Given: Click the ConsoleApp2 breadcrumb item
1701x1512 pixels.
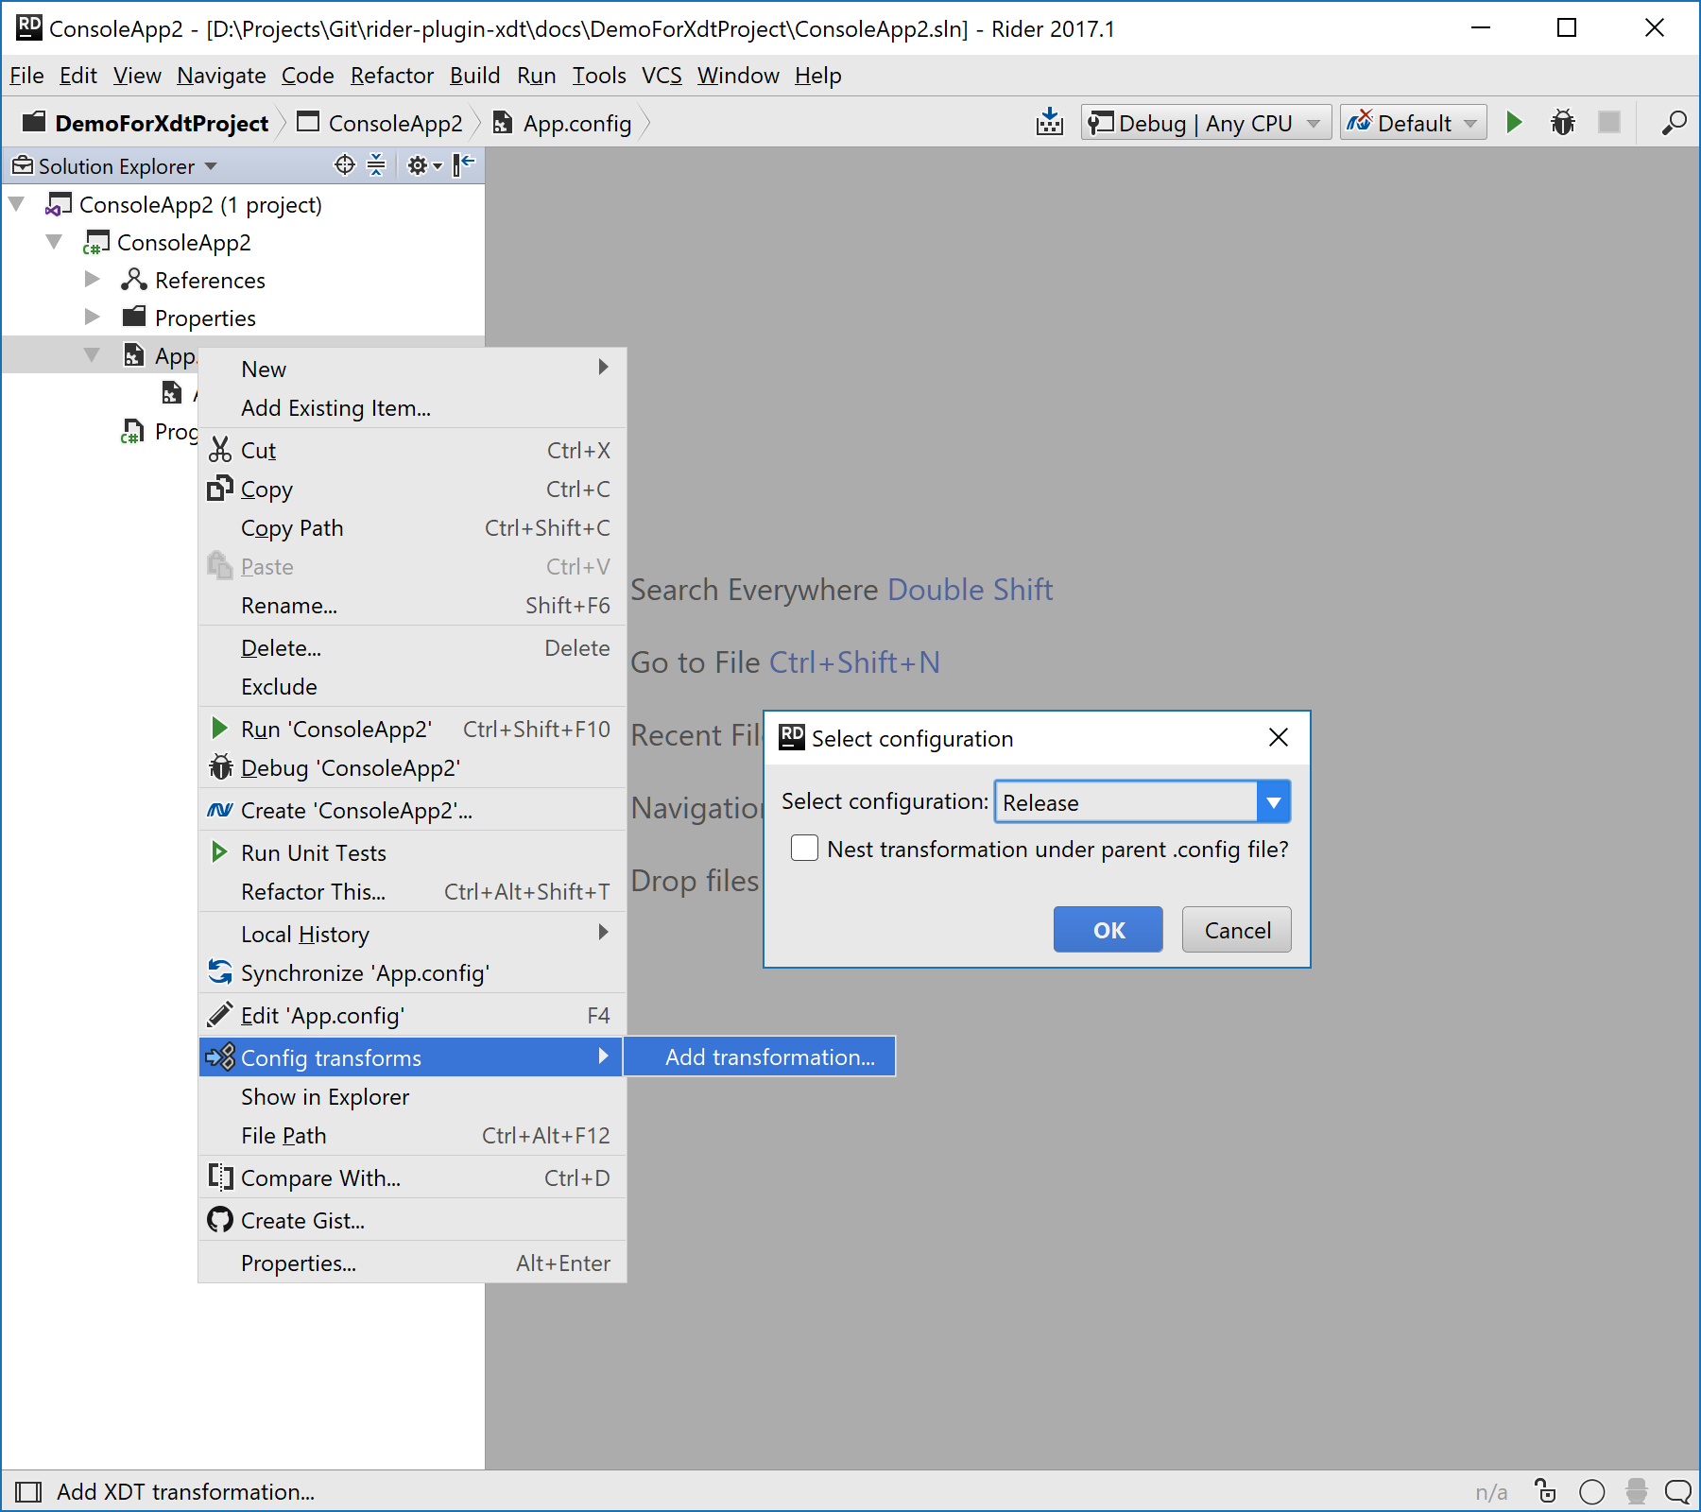Looking at the screenshot, I should tap(380, 123).
